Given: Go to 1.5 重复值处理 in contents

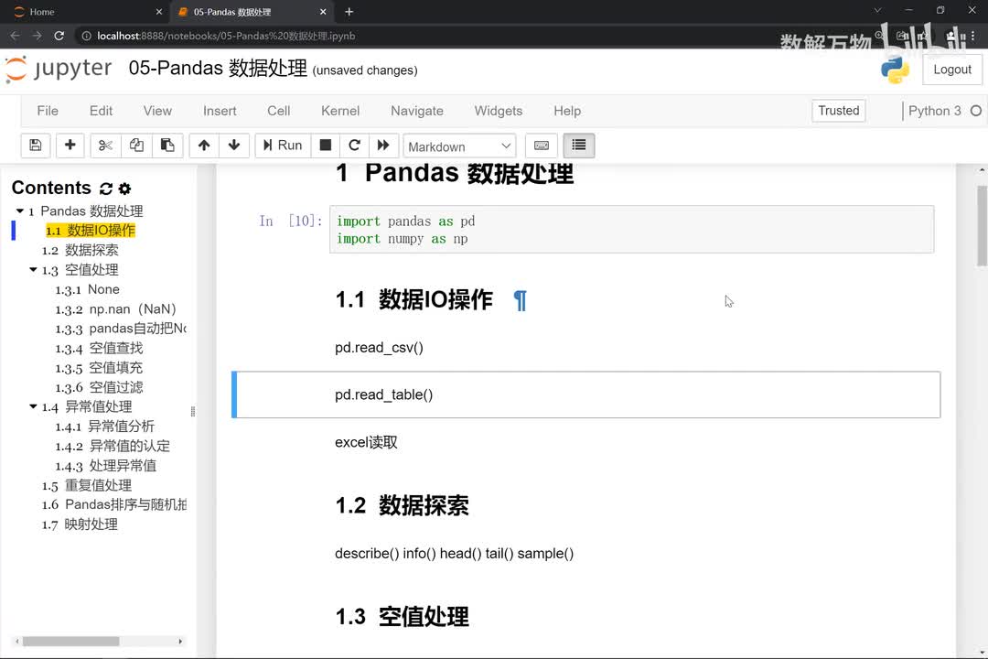Looking at the screenshot, I should 87,486.
